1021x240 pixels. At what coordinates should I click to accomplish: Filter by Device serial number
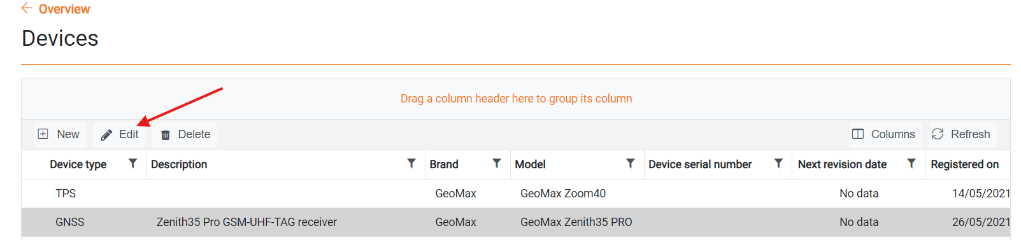coord(778,164)
